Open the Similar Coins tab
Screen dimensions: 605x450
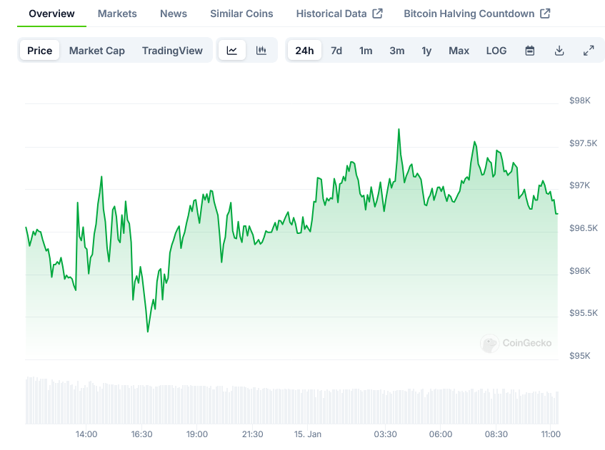[241, 14]
